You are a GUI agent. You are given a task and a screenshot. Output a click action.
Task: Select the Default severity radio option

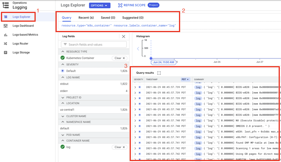point(63,71)
